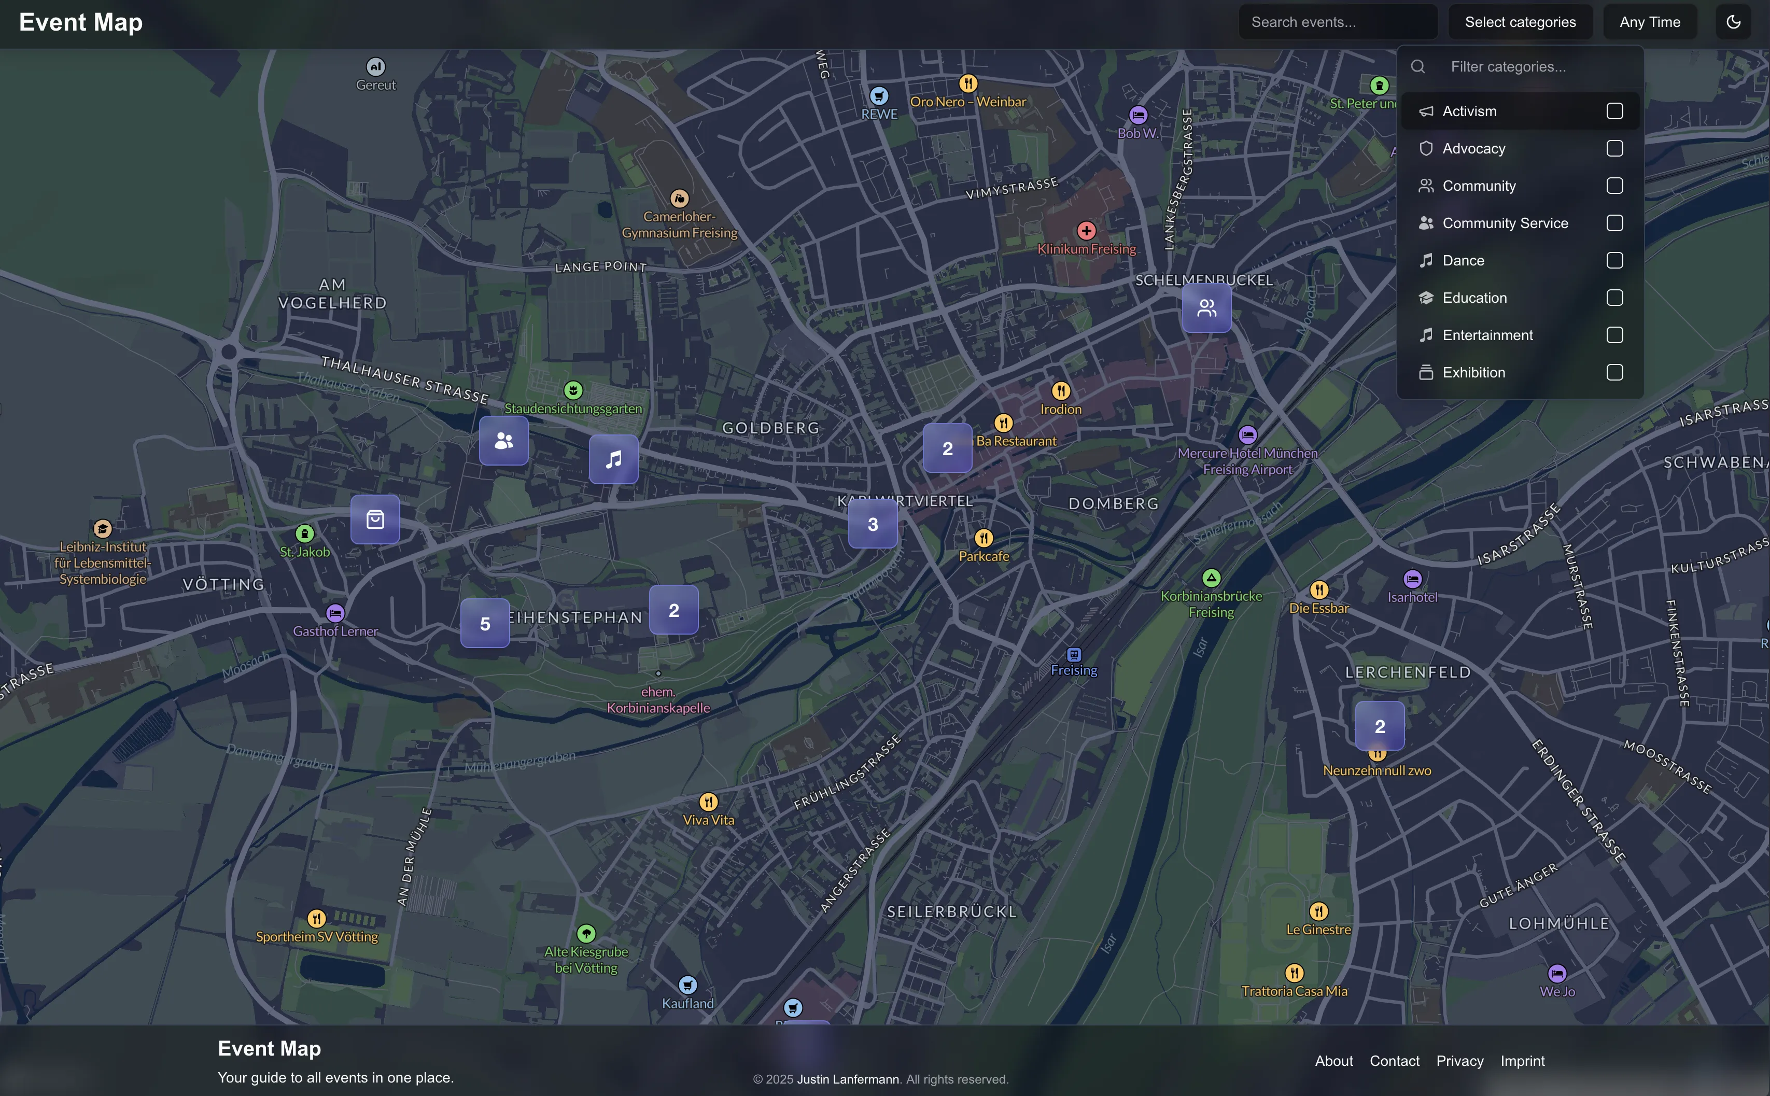Expand the cluster marker labeled 5
The width and height of the screenshot is (1770, 1096).
[x=485, y=623]
